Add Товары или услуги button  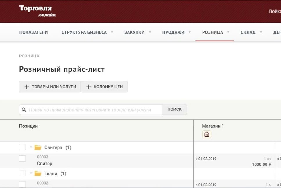[x=50, y=87]
